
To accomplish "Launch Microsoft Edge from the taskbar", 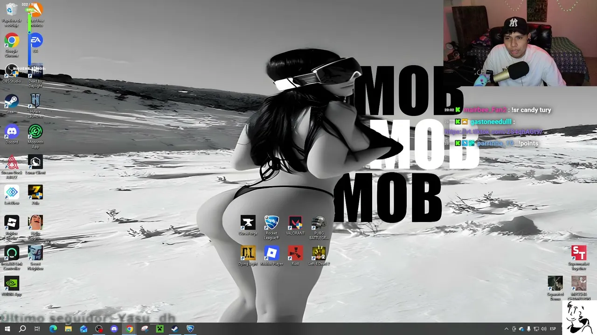I will [x=53, y=328].
